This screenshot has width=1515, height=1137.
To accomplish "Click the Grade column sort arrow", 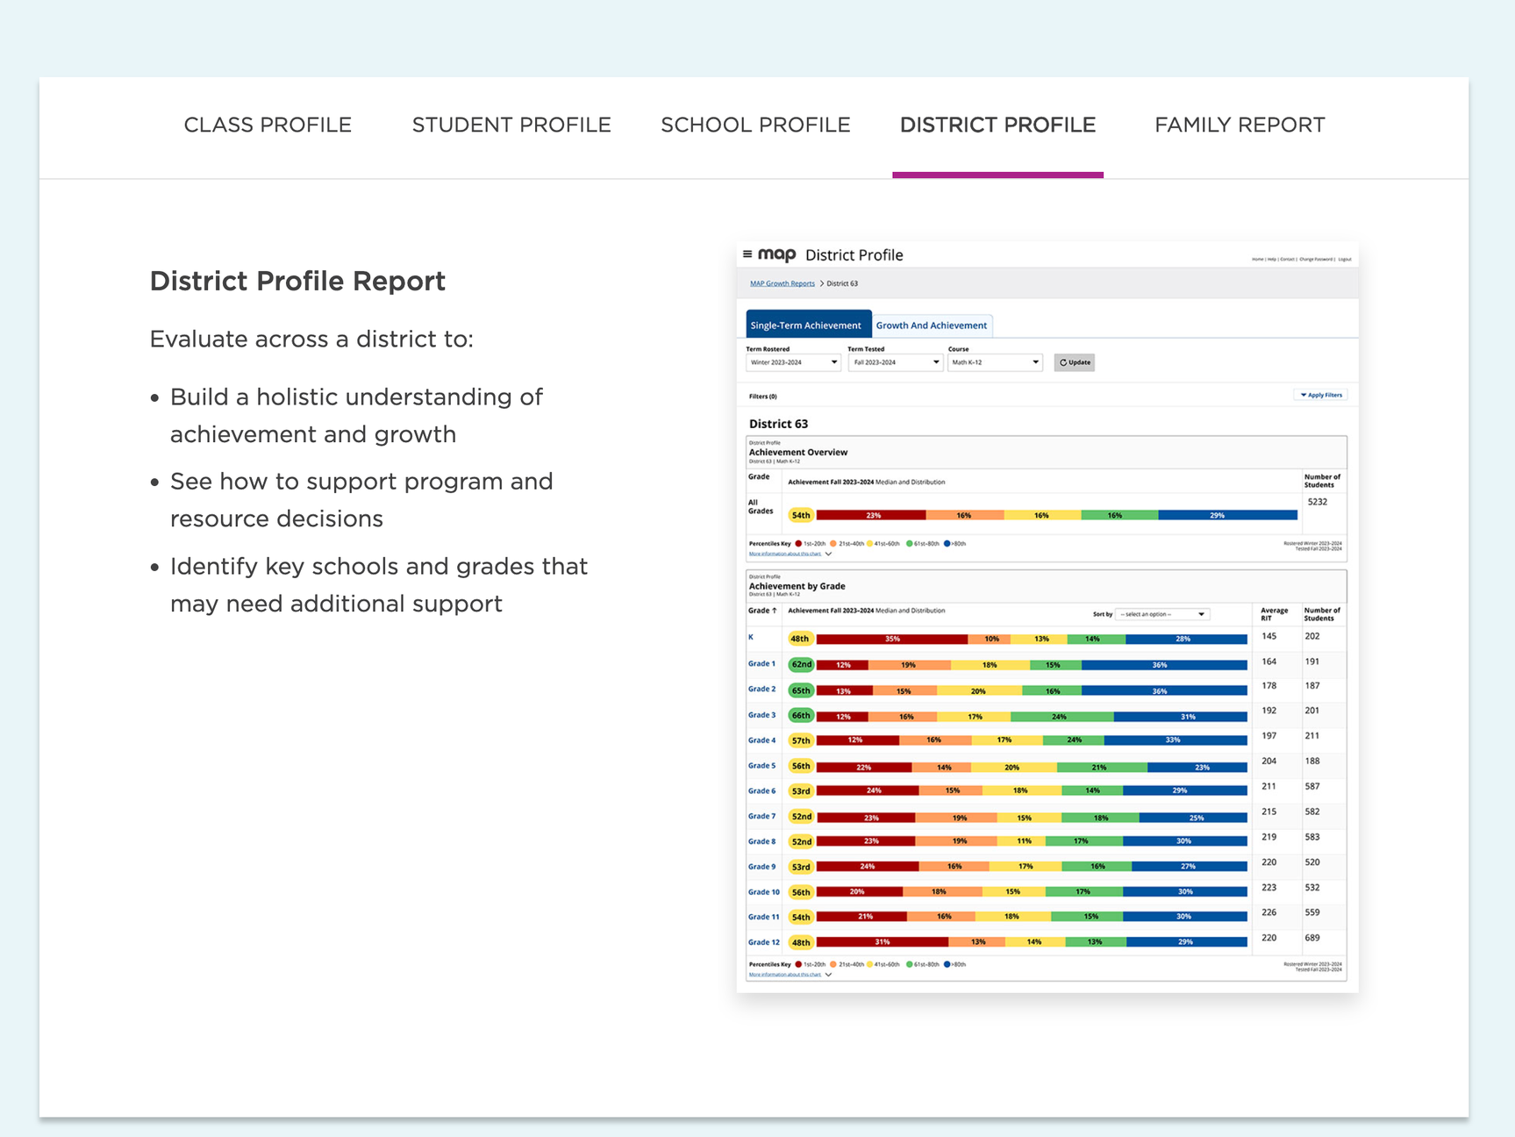I will [x=774, y=611].
